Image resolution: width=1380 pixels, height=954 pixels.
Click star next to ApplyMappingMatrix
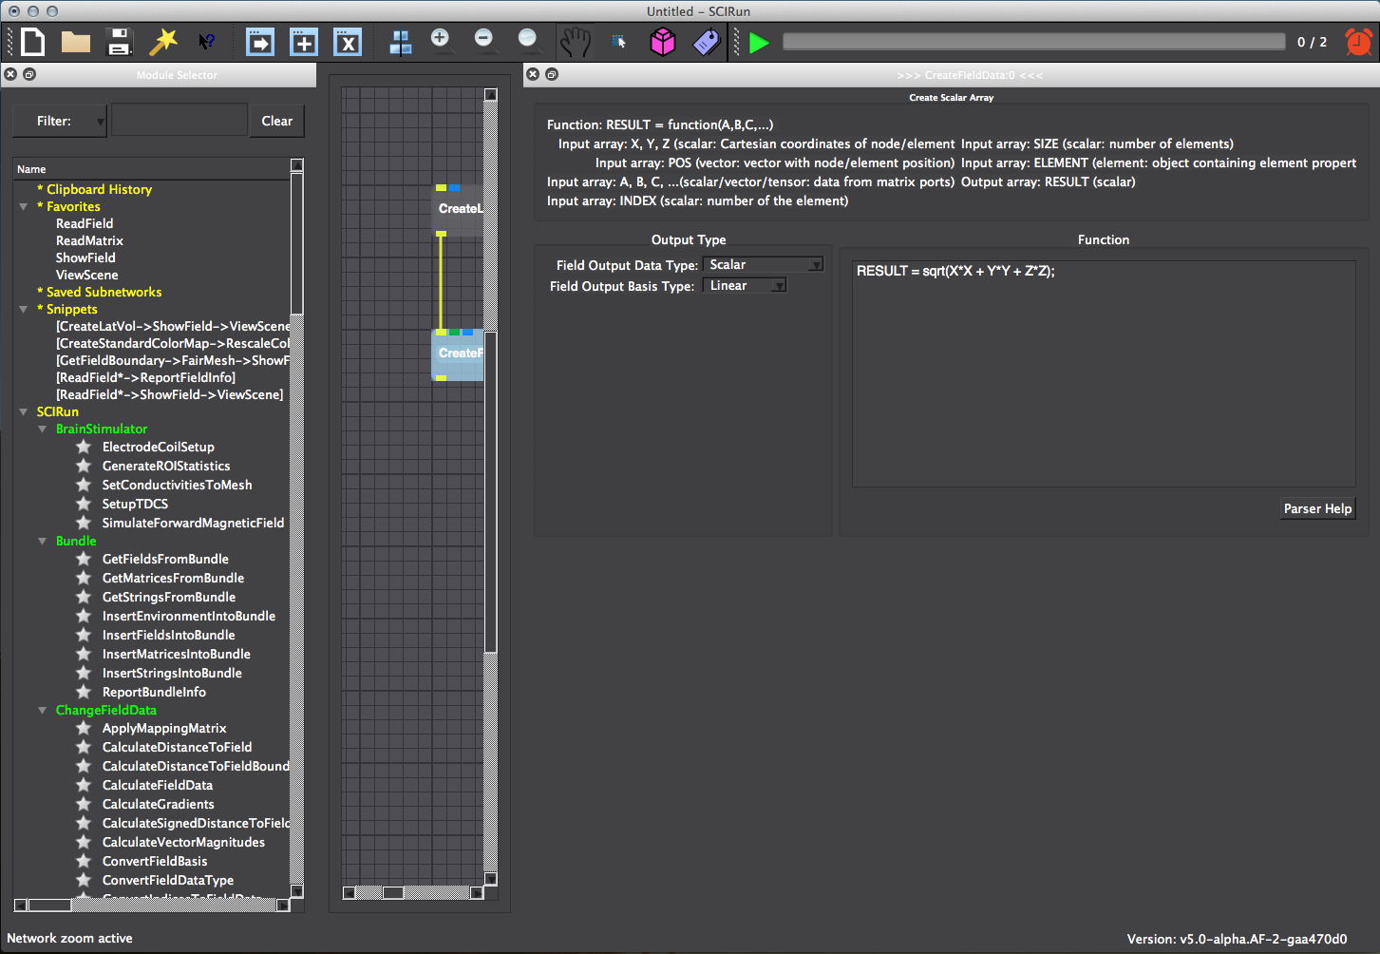(x=84, y=728)
